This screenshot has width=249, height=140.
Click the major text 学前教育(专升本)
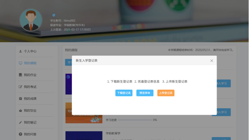pos(74,25)
